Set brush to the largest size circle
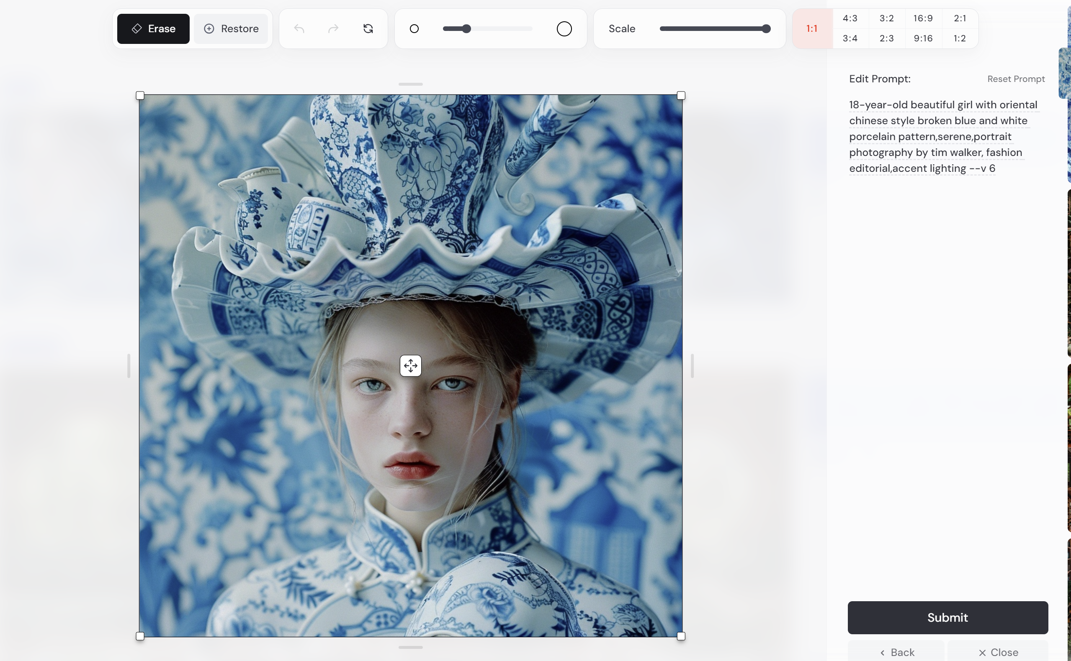Screen dimensions: 1071x661 point(563,28)
